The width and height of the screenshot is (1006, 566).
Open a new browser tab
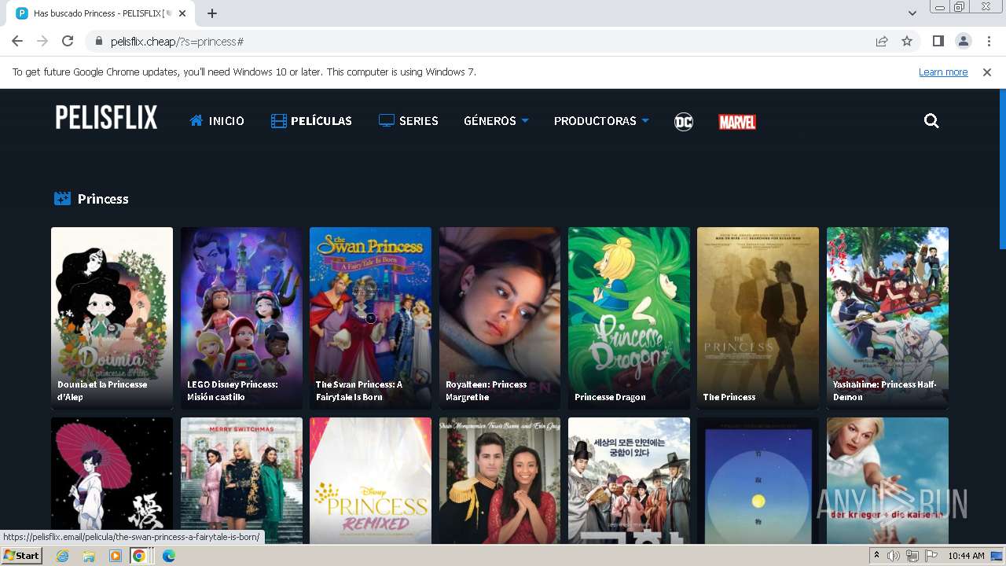click(212, 13)
